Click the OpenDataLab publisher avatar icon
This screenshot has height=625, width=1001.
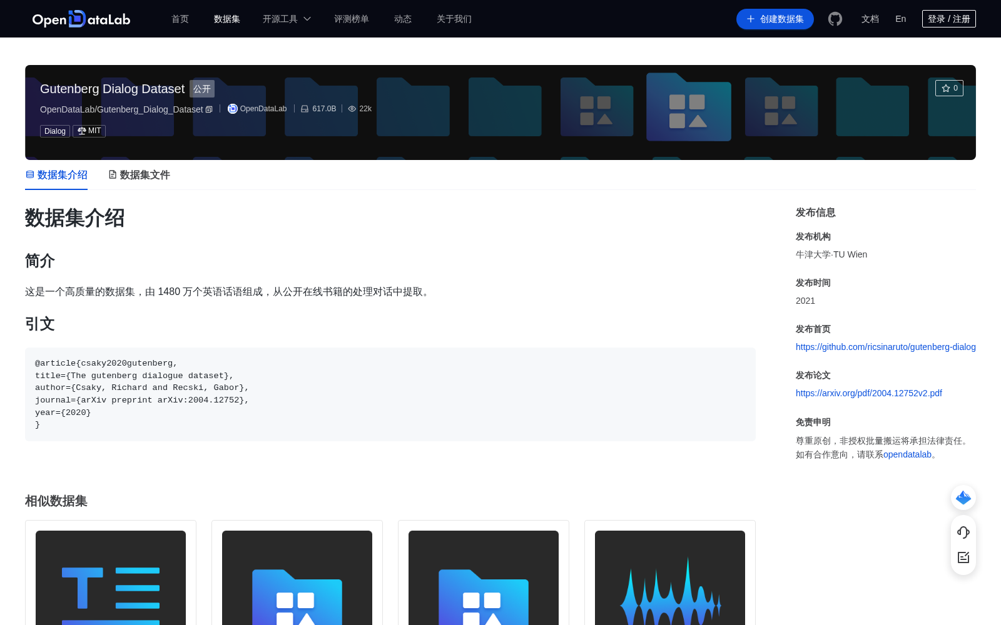point(233,109)
